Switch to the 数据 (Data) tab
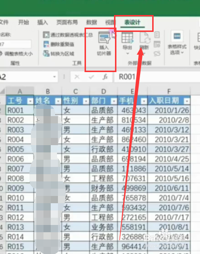Screen dimensions: 200x254 tap(91, 22)
